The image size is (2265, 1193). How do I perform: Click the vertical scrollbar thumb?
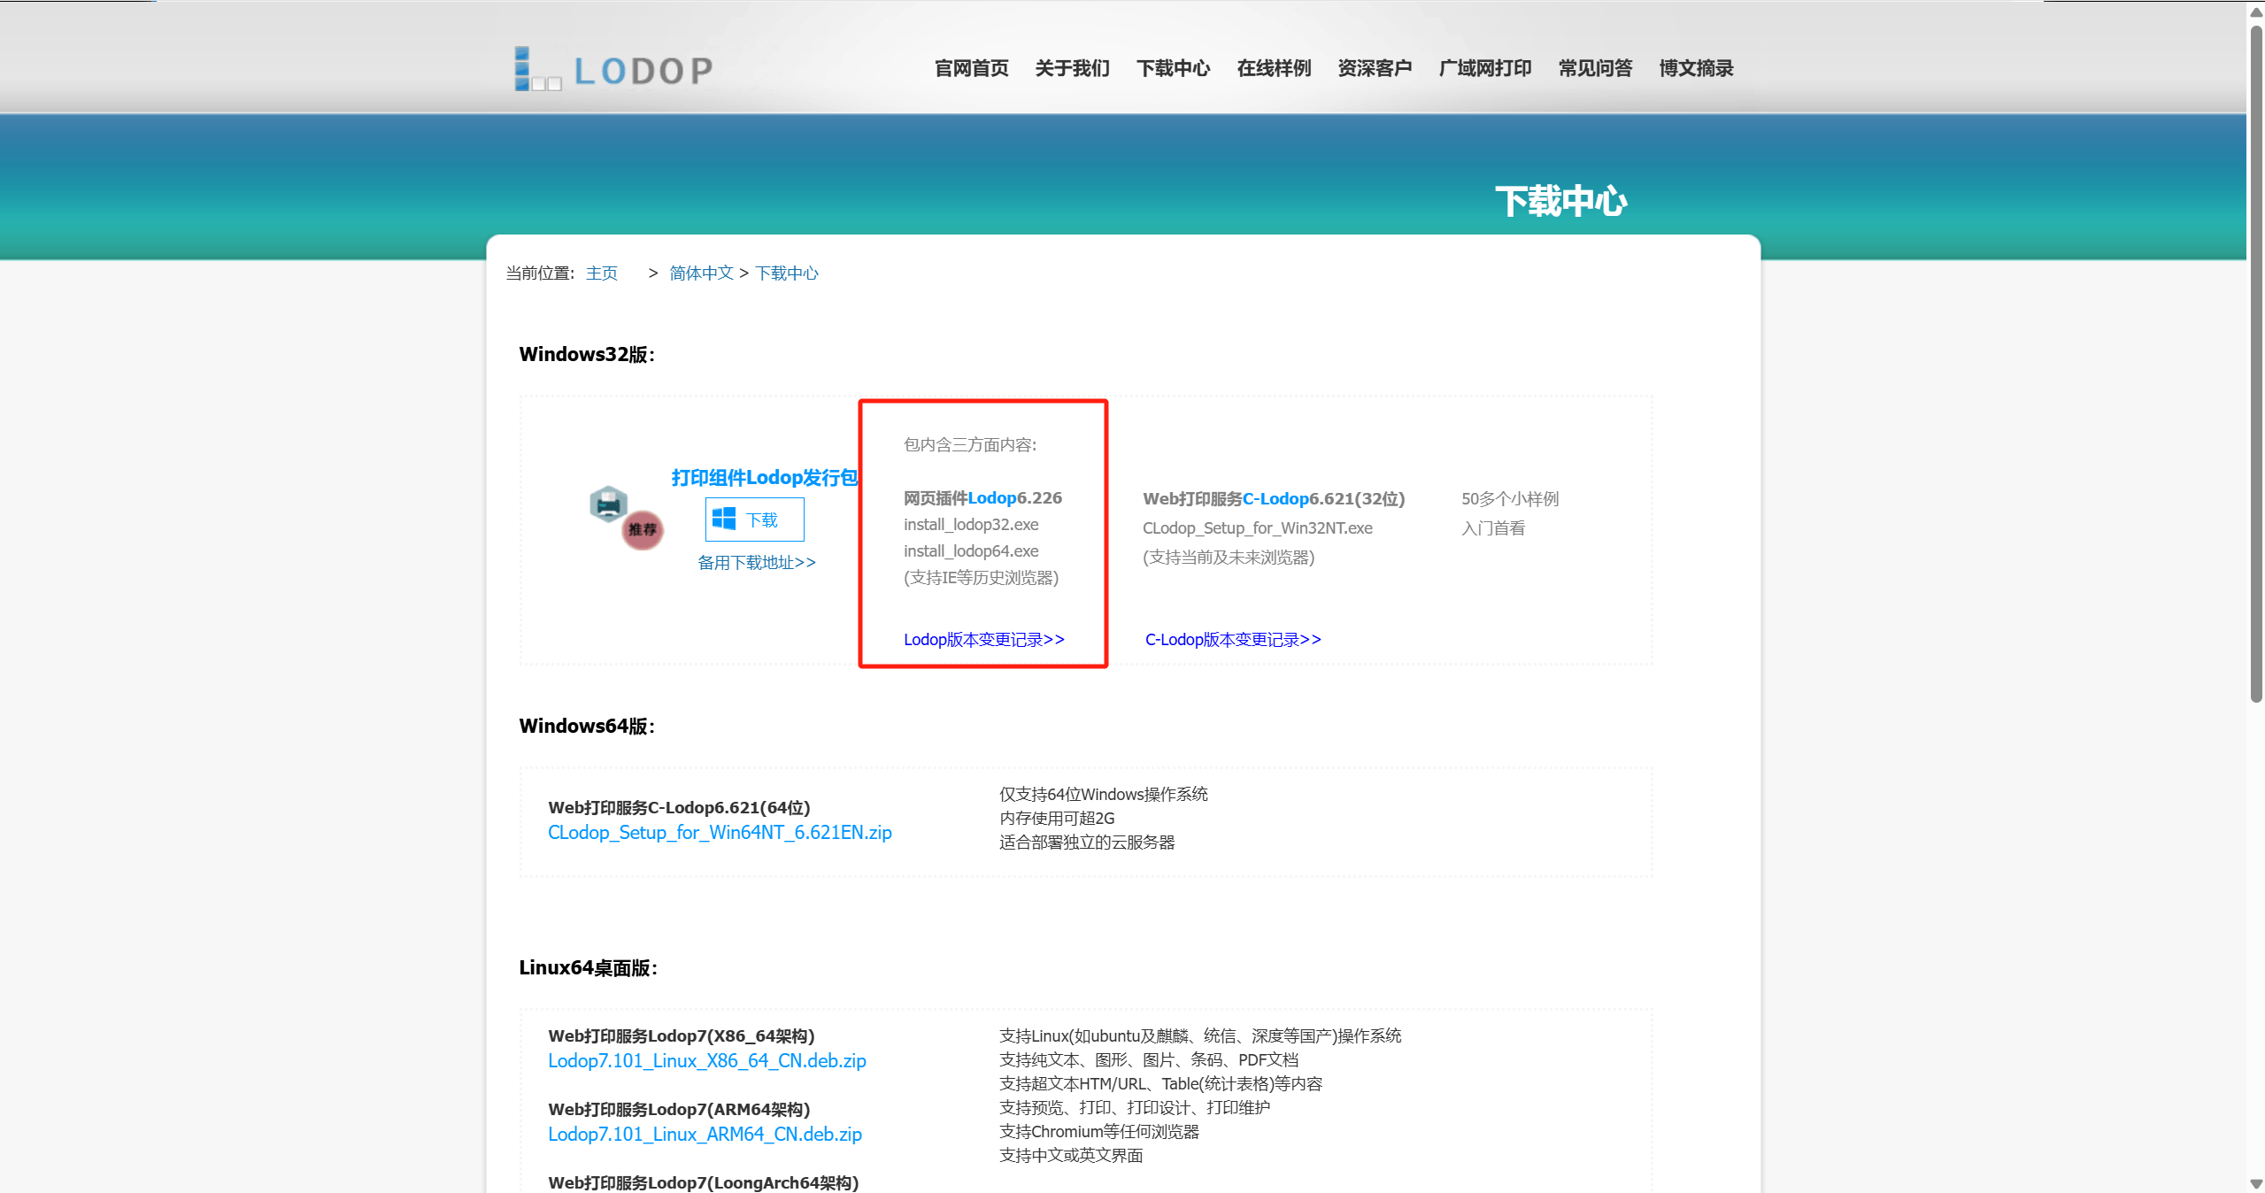click(x=2256, y=363)
